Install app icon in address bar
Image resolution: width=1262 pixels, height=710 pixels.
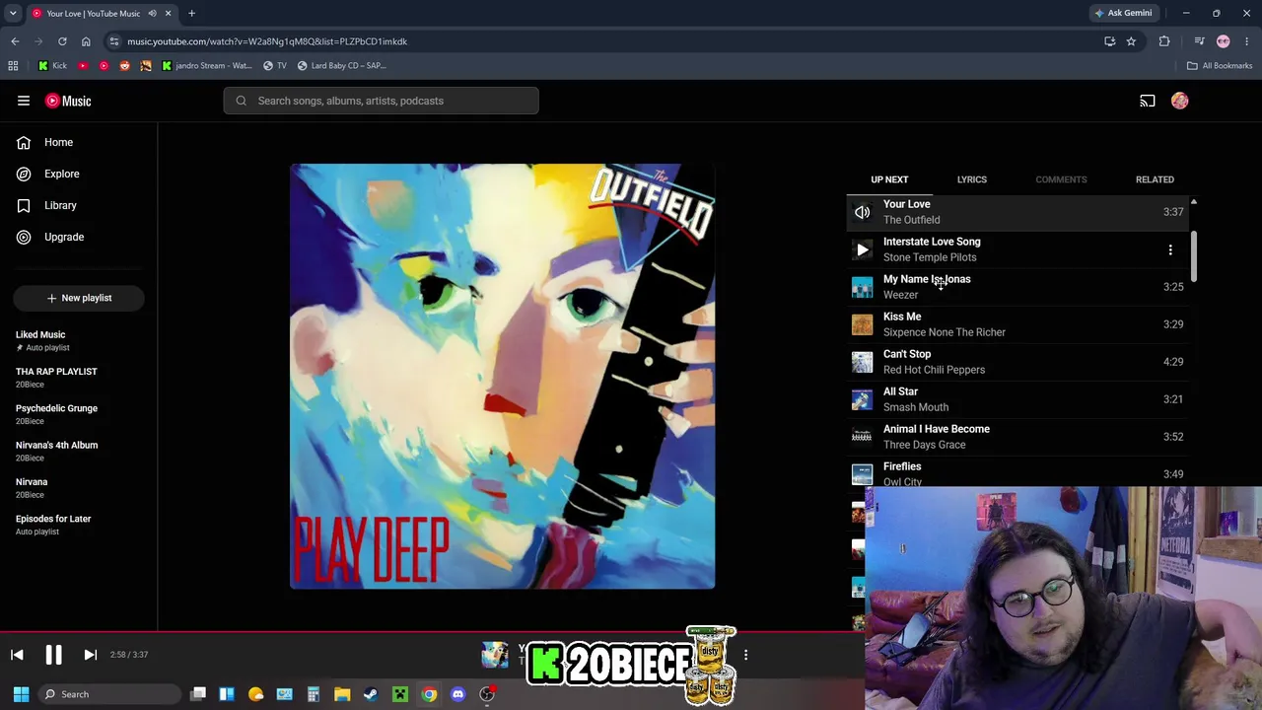1110,41
